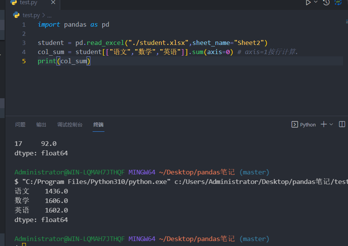Place cursor at the terminal prompt
The height and width of the screenshot is (246, 348).
(x=24, y=245)
